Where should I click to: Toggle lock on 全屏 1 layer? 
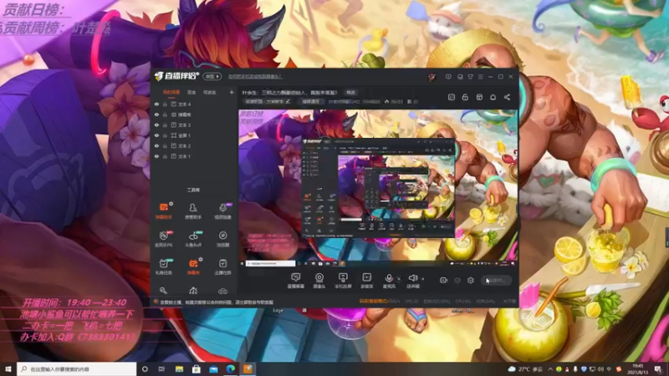(165, 135)
